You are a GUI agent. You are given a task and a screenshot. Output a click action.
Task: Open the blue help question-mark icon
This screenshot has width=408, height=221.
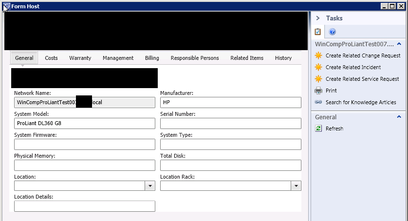[333, 32]
